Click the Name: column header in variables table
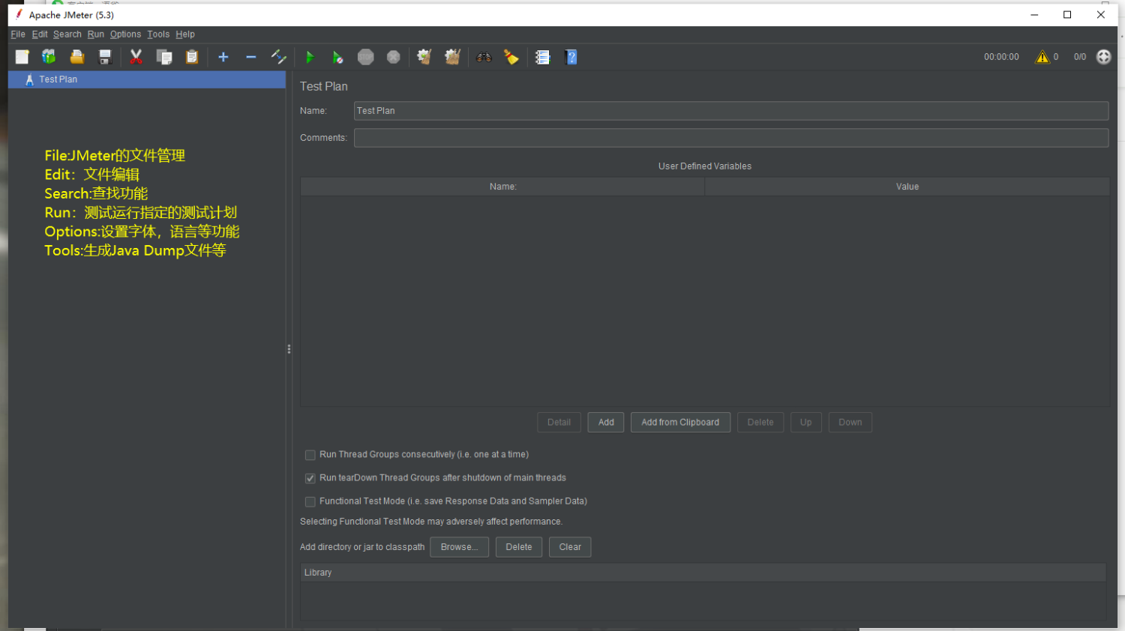The height and width of the screenshot is (631, 1125). [502, 187]
